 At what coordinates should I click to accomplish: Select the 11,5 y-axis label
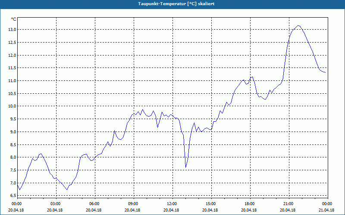pyautogui.click(x=13, y=68)
